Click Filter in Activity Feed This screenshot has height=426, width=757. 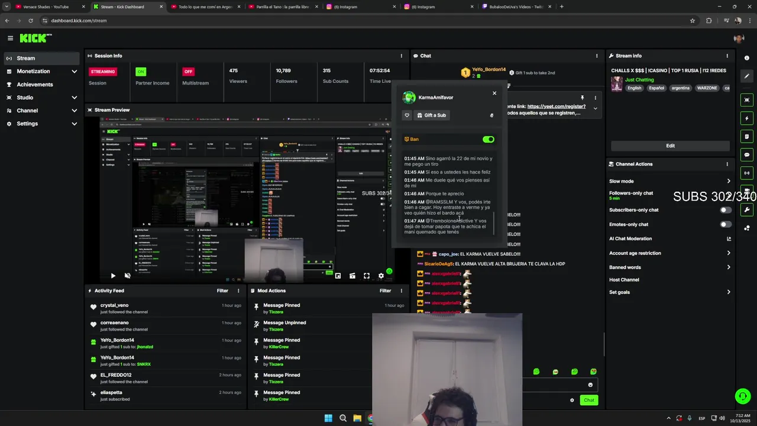click(x=222, y=291)
